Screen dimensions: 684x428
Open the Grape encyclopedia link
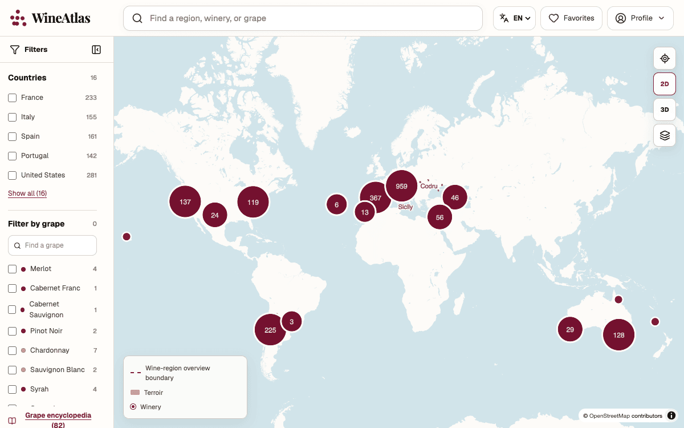(x=58, y=420)
